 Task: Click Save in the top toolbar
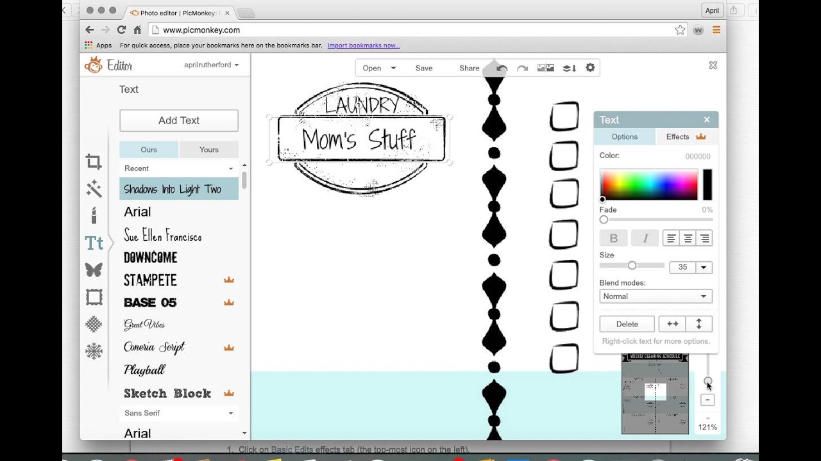coord(424,68)
